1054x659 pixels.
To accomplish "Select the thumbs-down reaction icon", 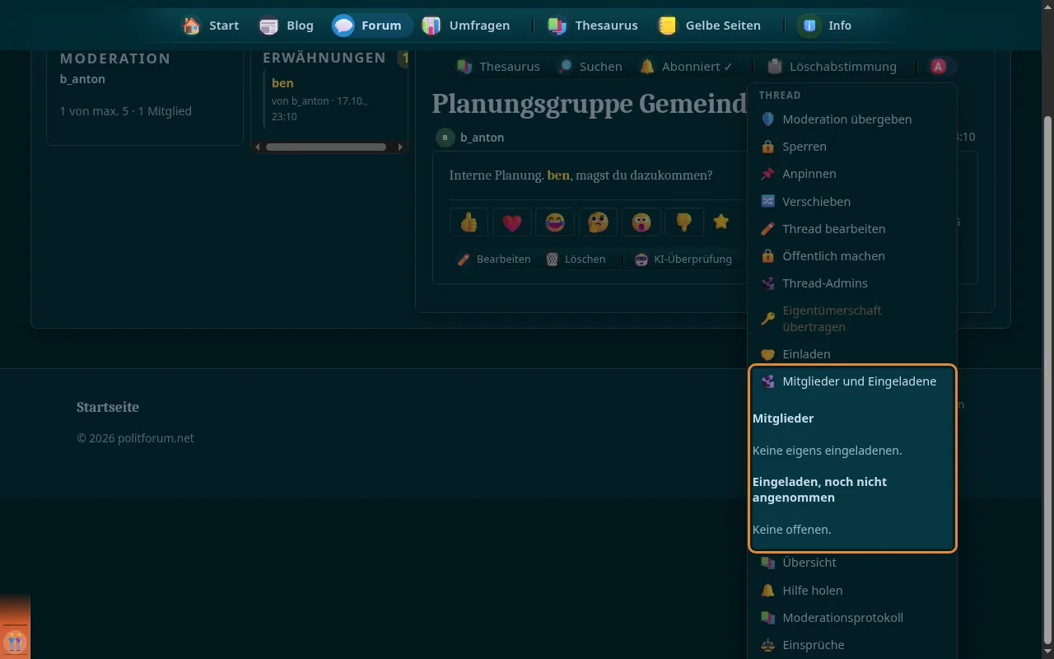I will coord(684,222).
